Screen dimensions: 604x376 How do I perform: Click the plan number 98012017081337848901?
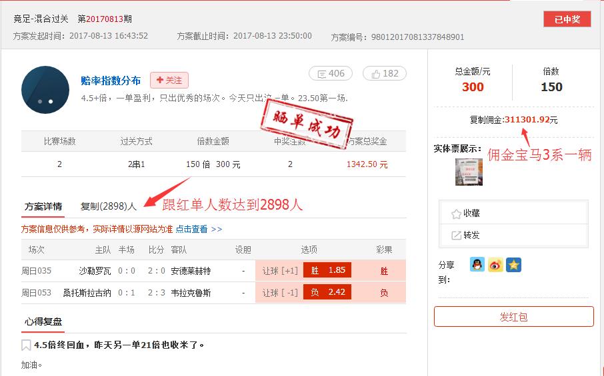(417, 37)
